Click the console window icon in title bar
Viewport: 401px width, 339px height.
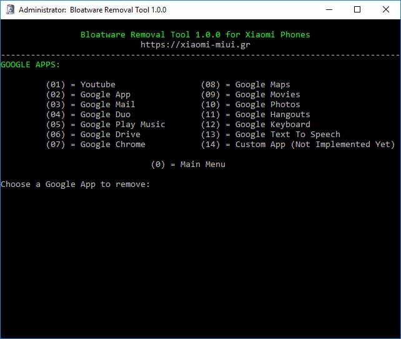point(9,10)
